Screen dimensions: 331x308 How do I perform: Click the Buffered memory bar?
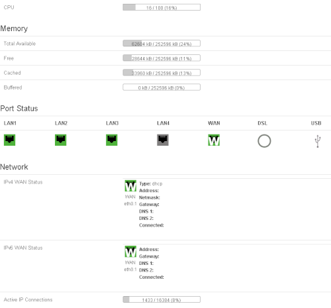pos(162,87)
